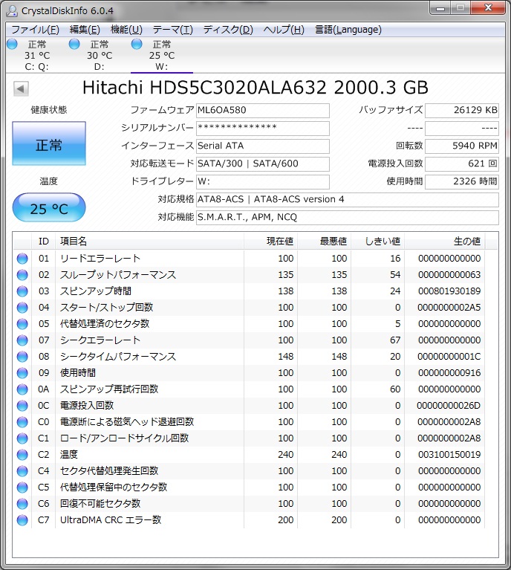
Task: Click the C: Q: drive status orb
Action: pyautogui.click(x=12, y=45)
